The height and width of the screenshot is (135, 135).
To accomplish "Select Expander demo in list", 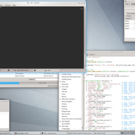I will pyautogui.click(x=65, y=84).
